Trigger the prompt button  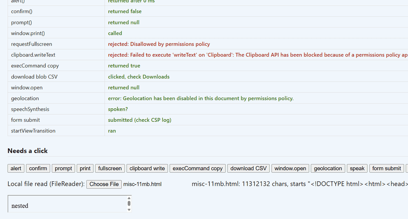63,169
